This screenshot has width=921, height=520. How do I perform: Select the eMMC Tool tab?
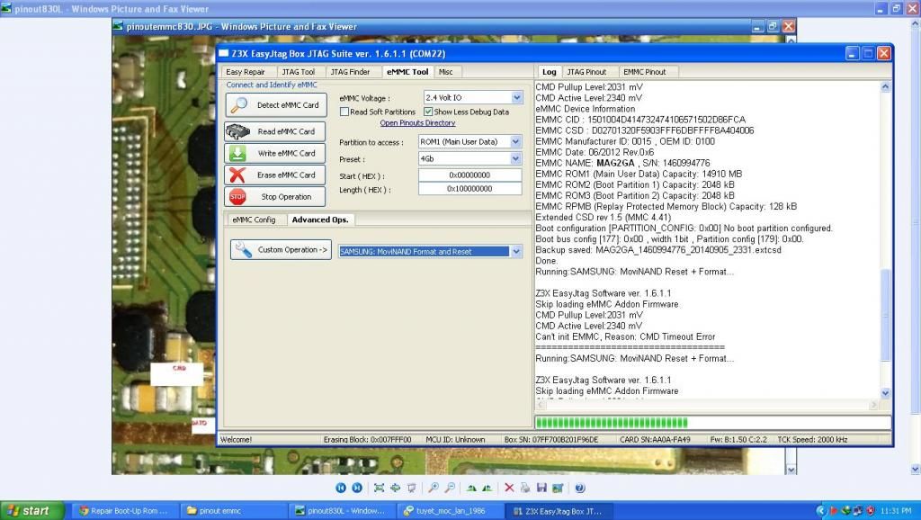click(x=407, y=71)
